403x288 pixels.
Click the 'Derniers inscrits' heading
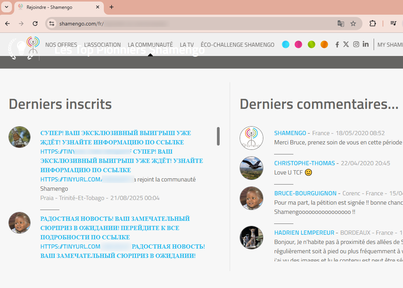[60, 104]
